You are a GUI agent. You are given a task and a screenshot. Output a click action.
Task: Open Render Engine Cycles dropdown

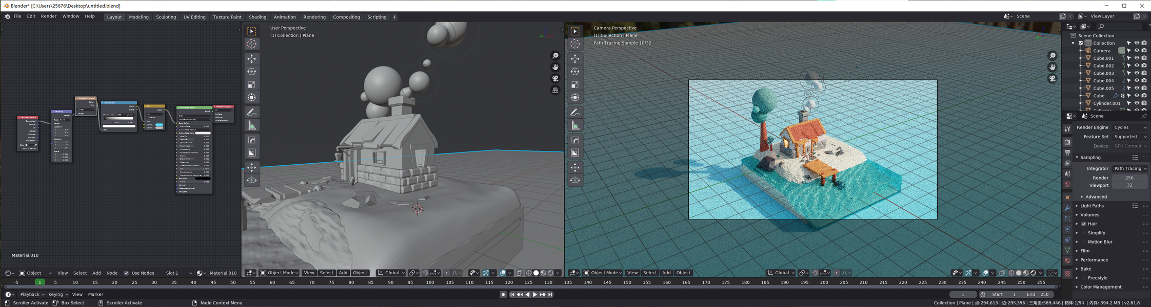pos(1130,127)
